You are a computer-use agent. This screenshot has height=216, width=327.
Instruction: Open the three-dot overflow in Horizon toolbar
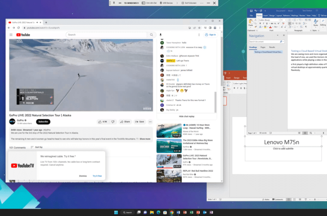point(202,3)
